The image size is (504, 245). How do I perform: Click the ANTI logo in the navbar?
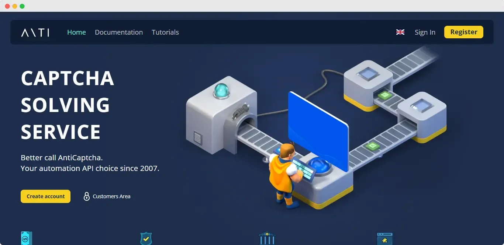click(x=35, y=32)
